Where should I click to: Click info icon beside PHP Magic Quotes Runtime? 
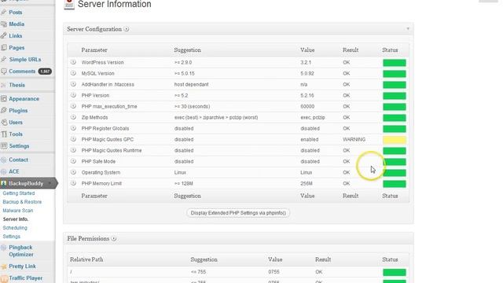click(x=73, y=150)
